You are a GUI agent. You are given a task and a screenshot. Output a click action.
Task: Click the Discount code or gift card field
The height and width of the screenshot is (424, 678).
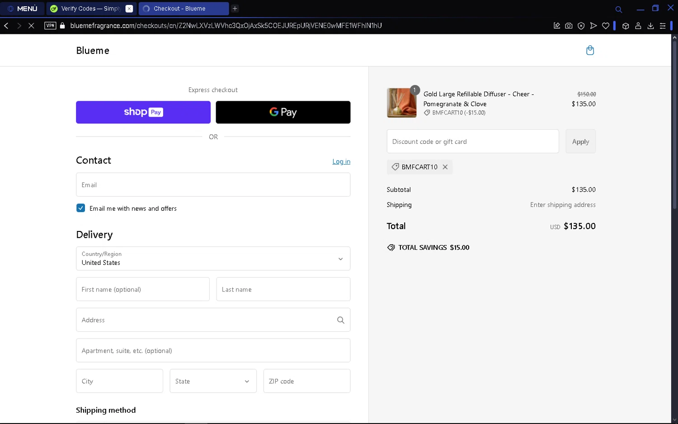[473, 141]
